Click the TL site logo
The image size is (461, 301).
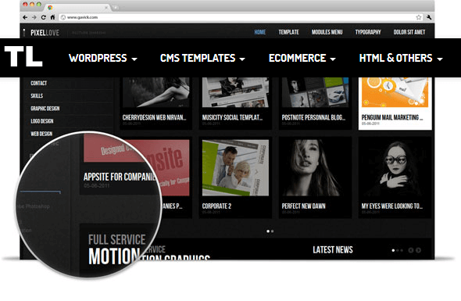[x=23, y=57]
